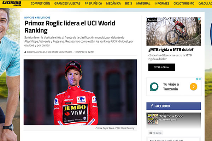Click the 432.189 Me gusta count
The image size is (212, 141).
point(167,120)
